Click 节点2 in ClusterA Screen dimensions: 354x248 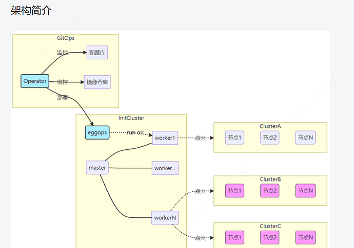[269, 137]
